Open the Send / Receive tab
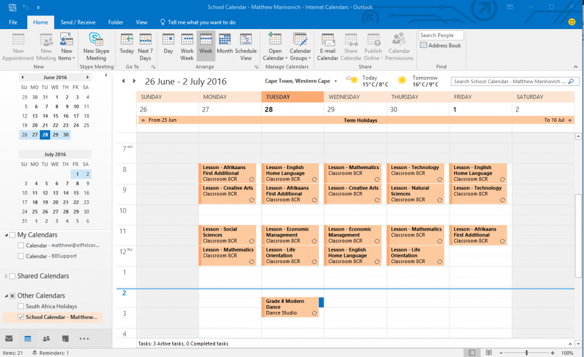 pyautogui.click(x=78, y=22)
